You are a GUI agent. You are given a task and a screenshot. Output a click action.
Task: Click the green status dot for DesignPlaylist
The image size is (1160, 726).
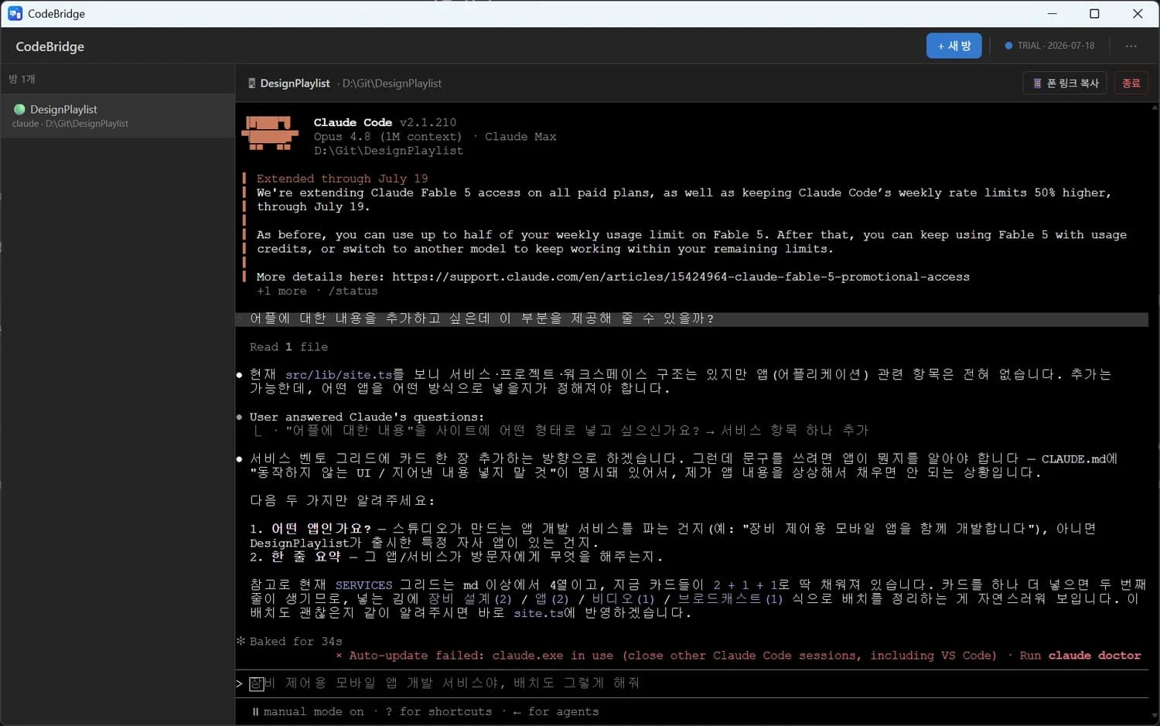point(19,109)
